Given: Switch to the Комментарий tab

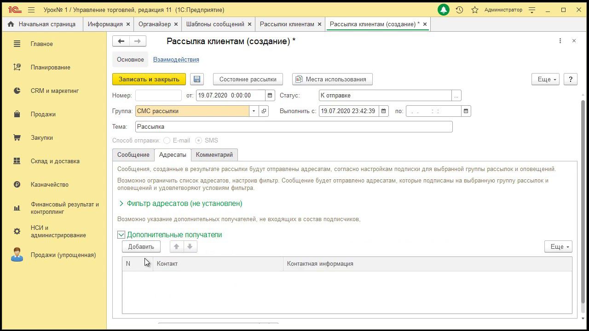Looking at the screenshot, I should (214, 155).
